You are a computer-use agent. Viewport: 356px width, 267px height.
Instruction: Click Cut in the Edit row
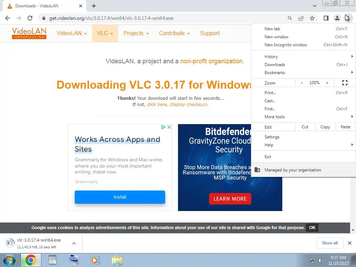305,127
